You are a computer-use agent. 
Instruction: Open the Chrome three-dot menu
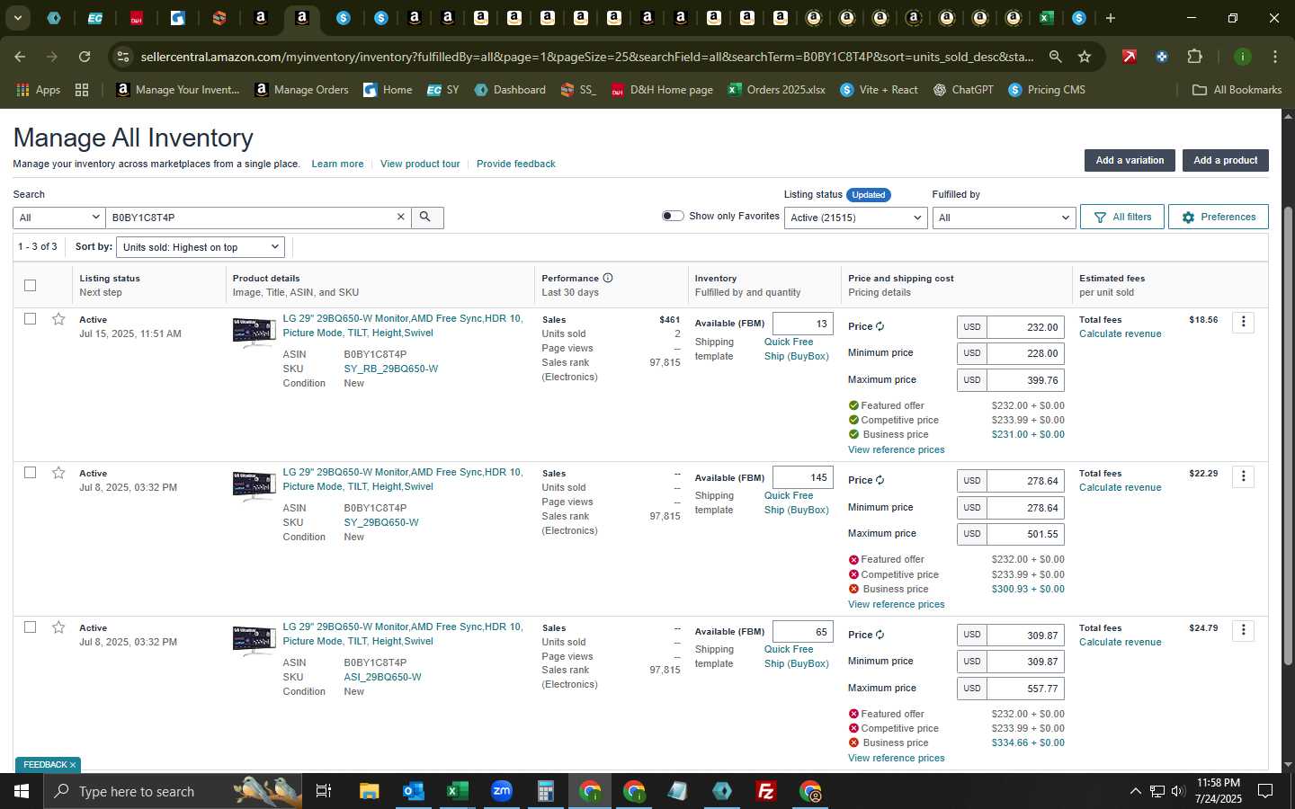pyautogui.click(x=1275, y=57)
